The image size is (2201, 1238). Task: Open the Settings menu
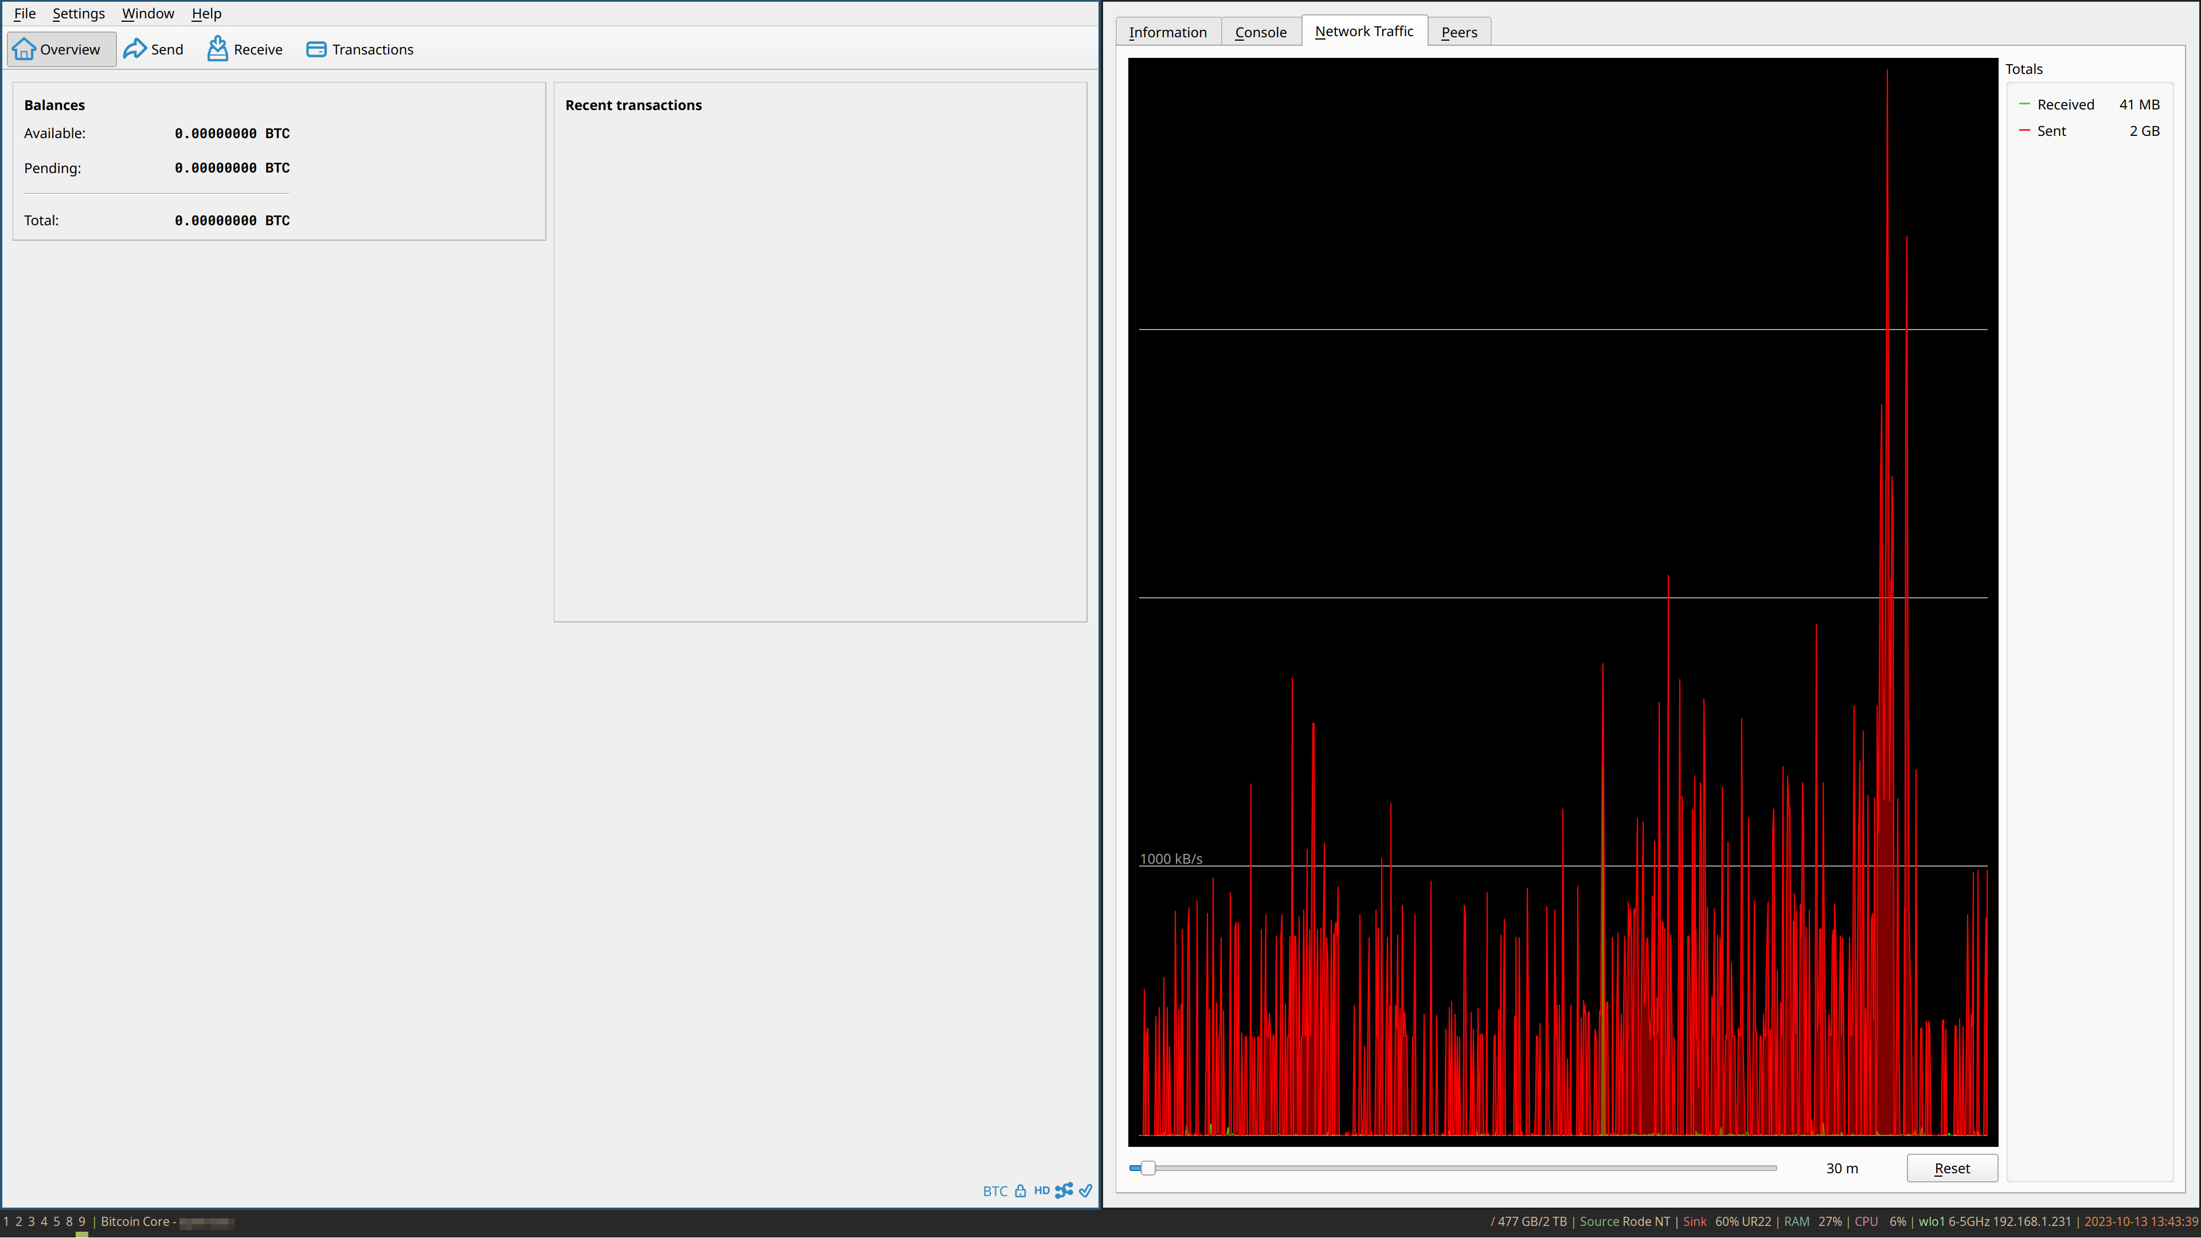tap(78, 13)
